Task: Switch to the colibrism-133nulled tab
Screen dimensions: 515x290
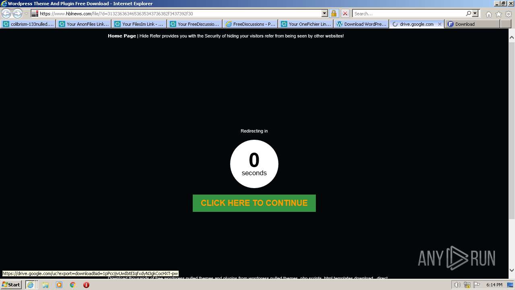Action: (x=28, y=24)
